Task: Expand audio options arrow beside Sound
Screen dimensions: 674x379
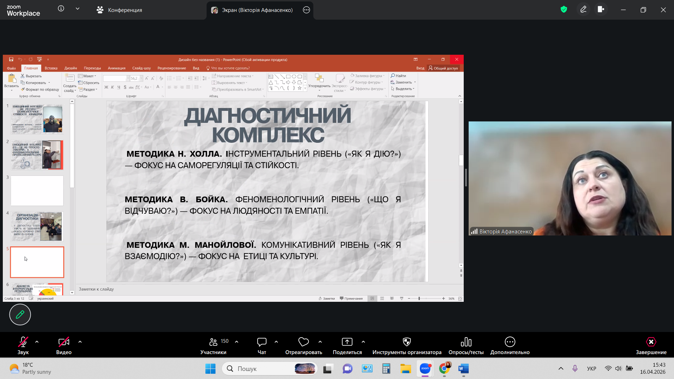Action: (x=37, y=342)
